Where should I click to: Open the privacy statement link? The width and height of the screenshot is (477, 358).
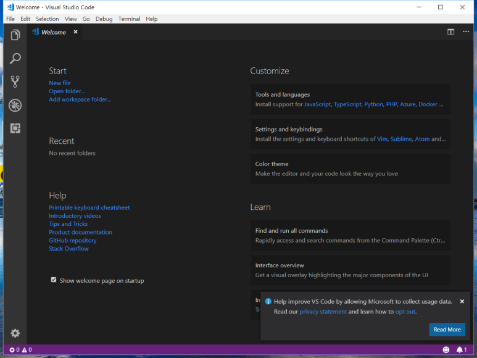point(323,312)
